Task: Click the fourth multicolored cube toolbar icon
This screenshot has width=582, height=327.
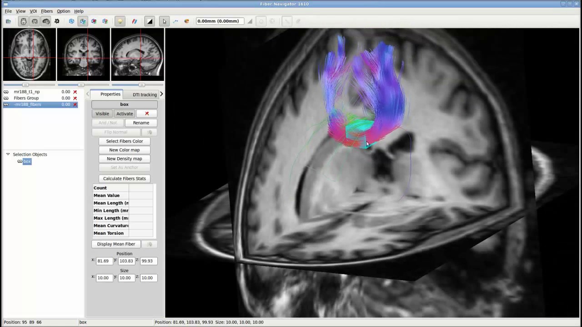Action: [105, 21]
